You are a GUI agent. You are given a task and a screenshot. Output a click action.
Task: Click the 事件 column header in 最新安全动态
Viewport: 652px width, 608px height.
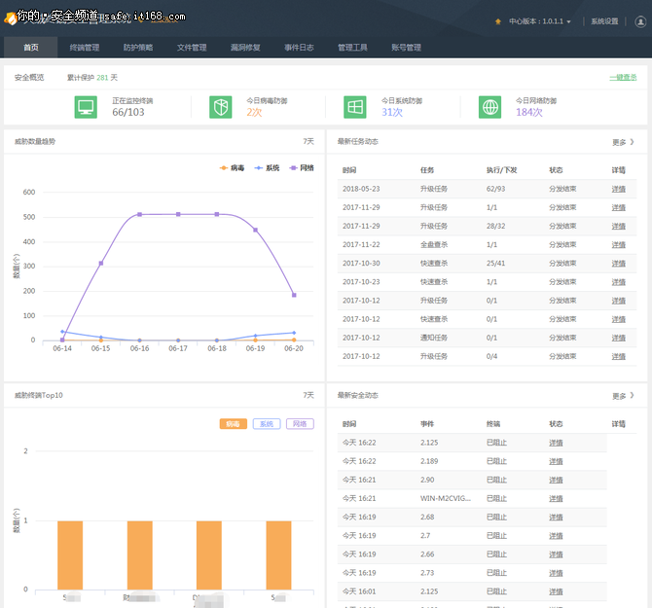427,424
